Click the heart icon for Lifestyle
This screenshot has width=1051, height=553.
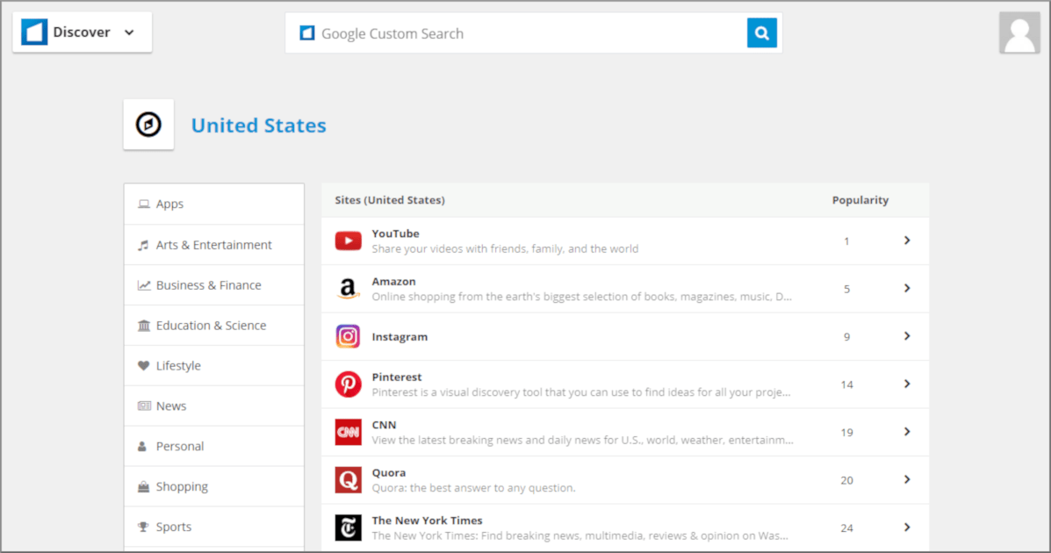(143, 366)
